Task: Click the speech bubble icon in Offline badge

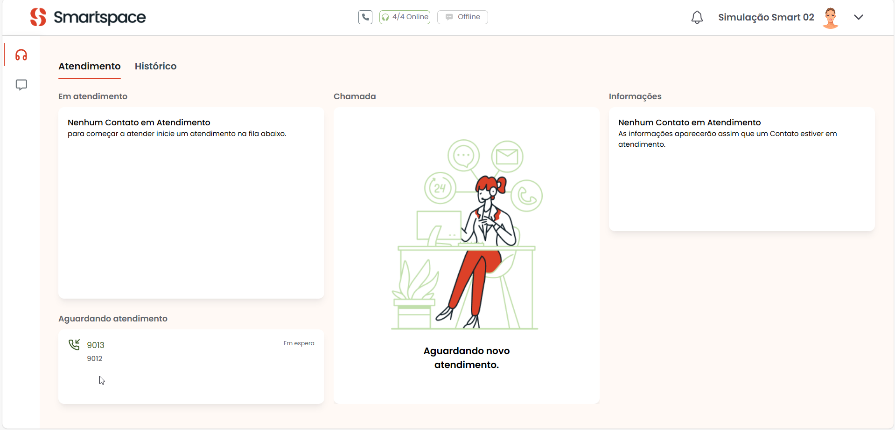Action: pyautogui.click(x=449, y=17)
